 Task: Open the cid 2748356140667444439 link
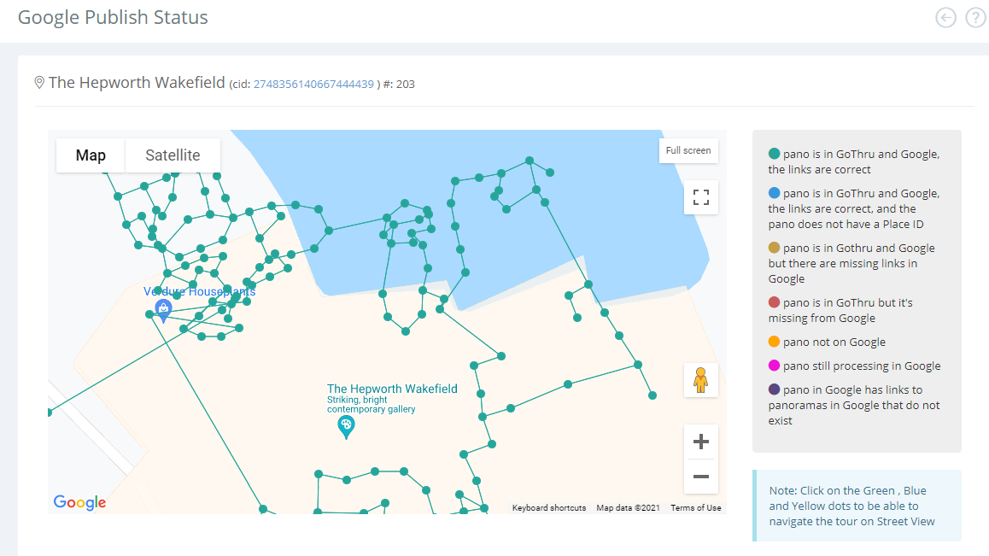(x=313, y=84)
